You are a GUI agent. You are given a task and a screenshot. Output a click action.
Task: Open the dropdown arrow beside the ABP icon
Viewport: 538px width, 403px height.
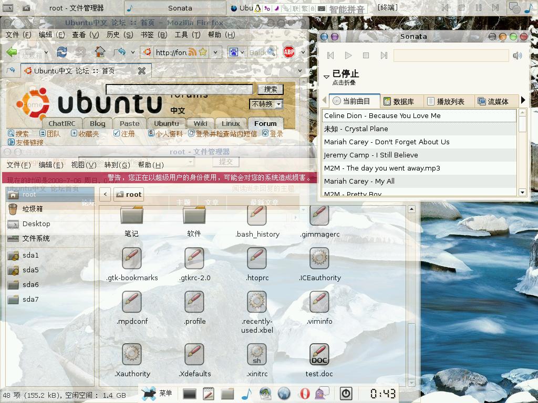(x=303, y=52)
